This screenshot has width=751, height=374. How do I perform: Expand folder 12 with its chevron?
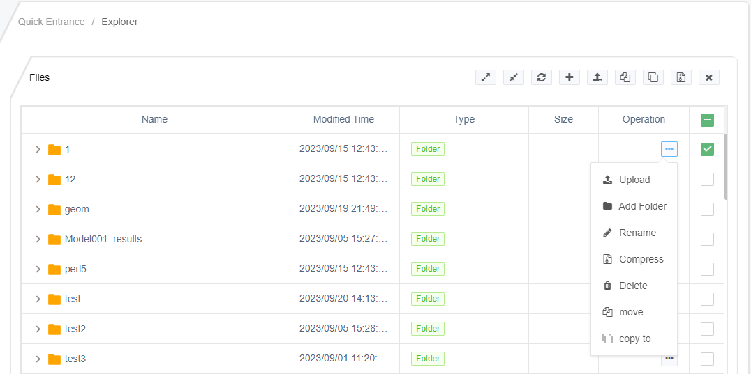[38, 180]
